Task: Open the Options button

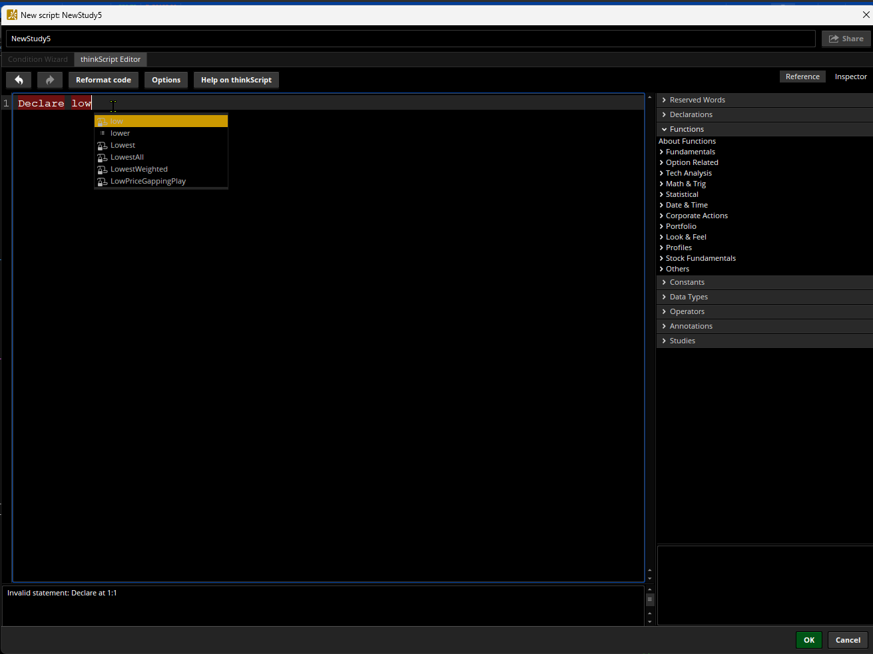Action: pos(166,80)
